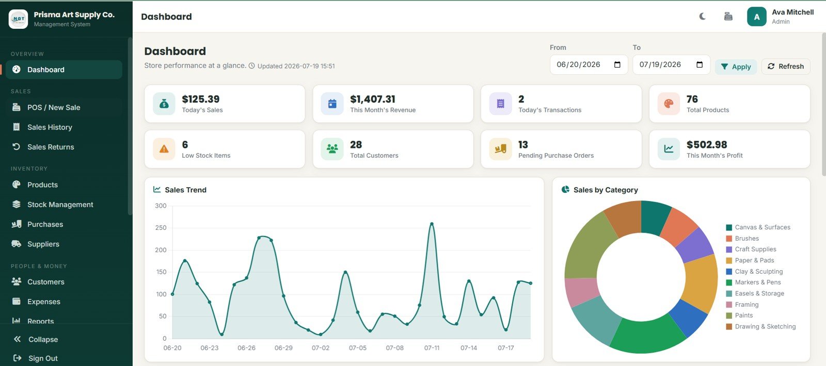This screenshot has height=366, width=826.
Task: Click the Sales History receipt icon
Action: (17, 127)
